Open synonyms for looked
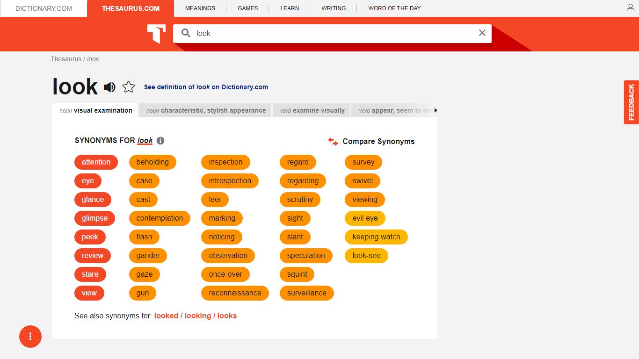The height and width of the screenshot is (359, 639). tap(166, 316)
